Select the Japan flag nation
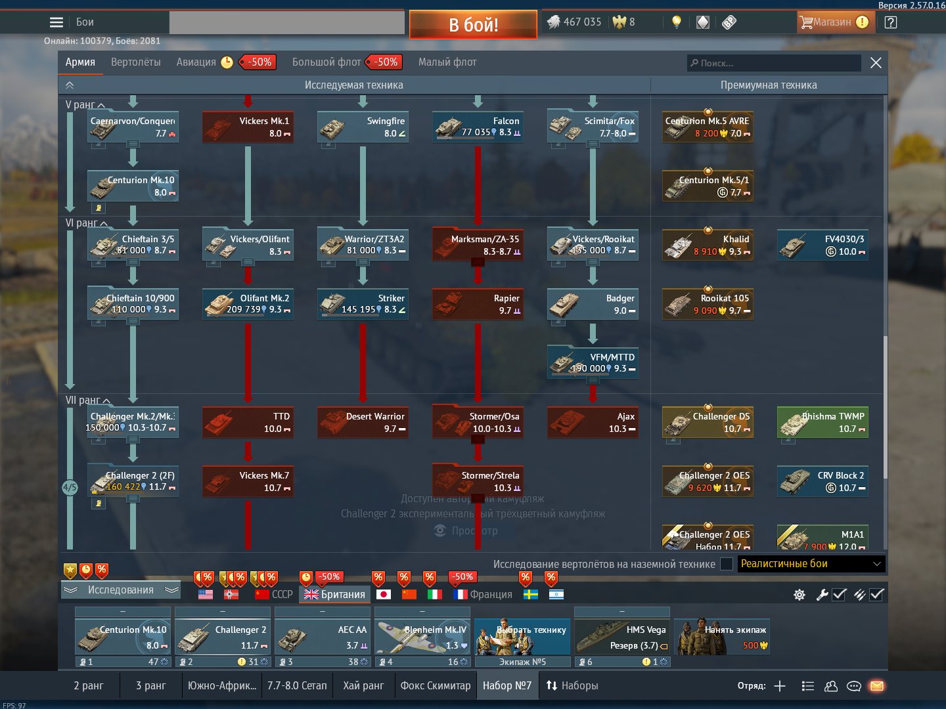Image resolution: width=946 pixels, height=709 pixels. 384,594
